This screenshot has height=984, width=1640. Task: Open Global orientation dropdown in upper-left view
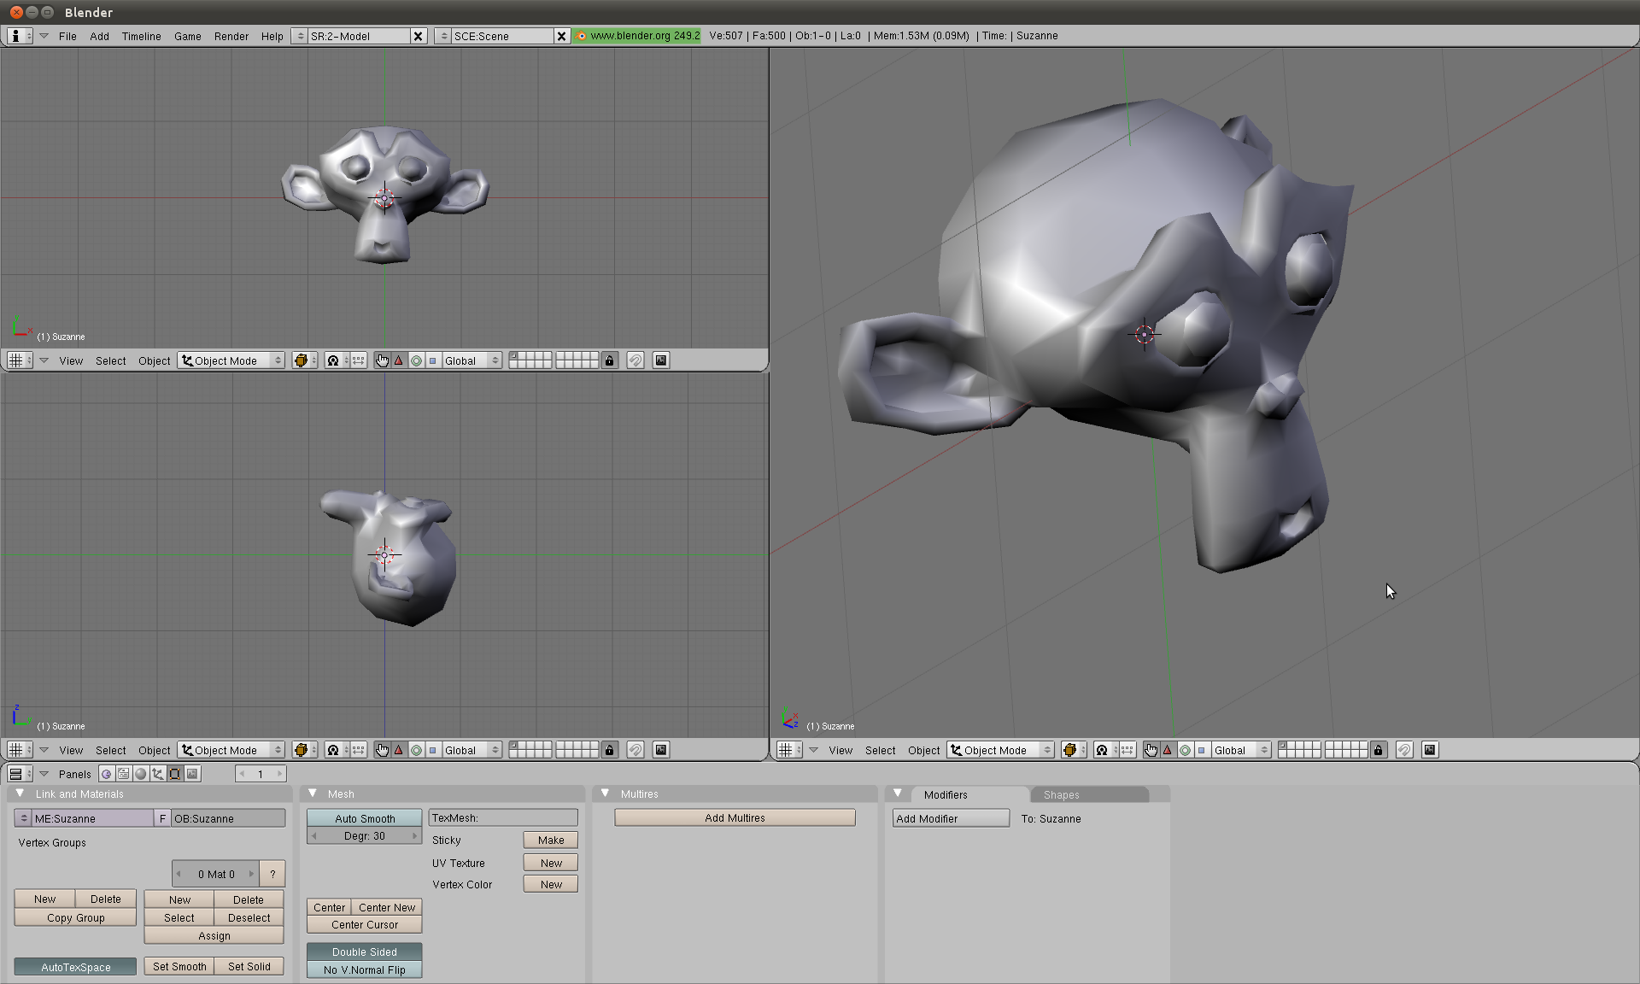[471, 360]
